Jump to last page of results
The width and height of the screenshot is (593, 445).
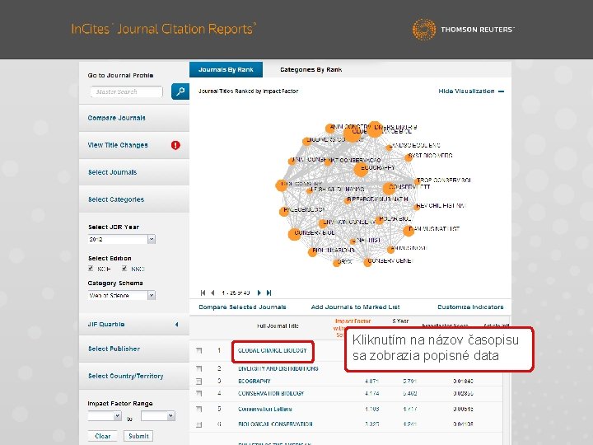point(268,293)
